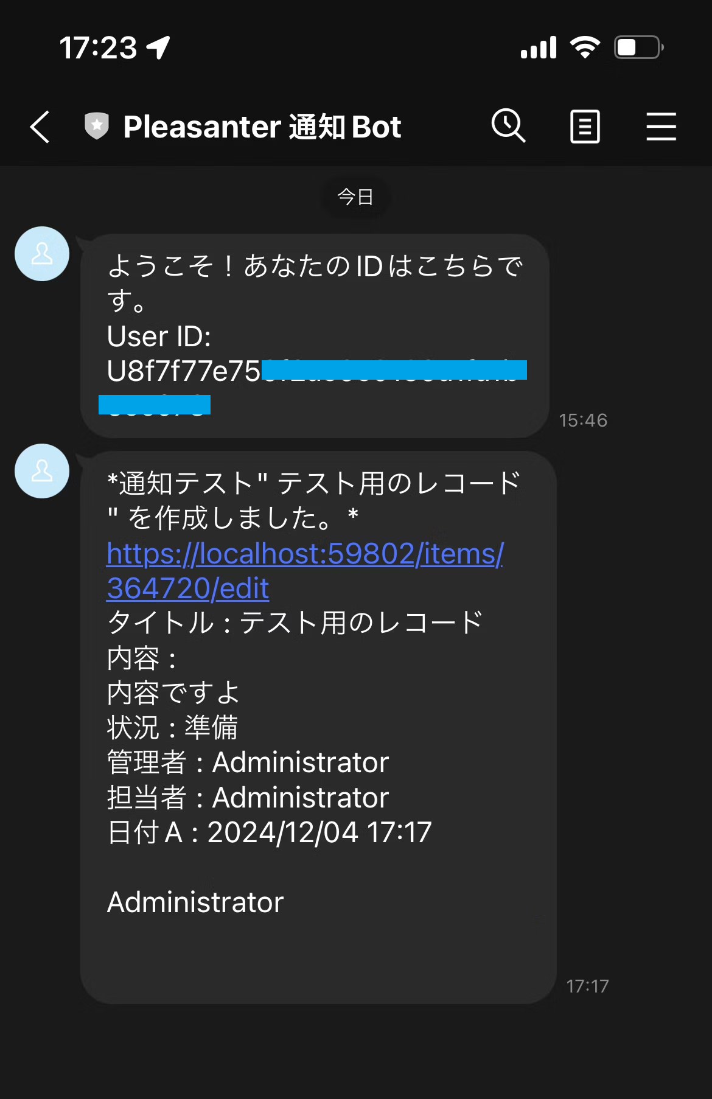Open the notes/announcements icon in the chat header
This screenshot has width=712, height=1099.
click(585, 126)
